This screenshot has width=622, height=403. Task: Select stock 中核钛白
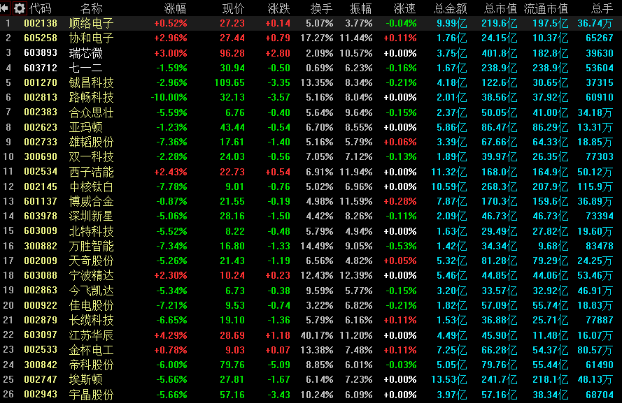(x=91, y=186)
